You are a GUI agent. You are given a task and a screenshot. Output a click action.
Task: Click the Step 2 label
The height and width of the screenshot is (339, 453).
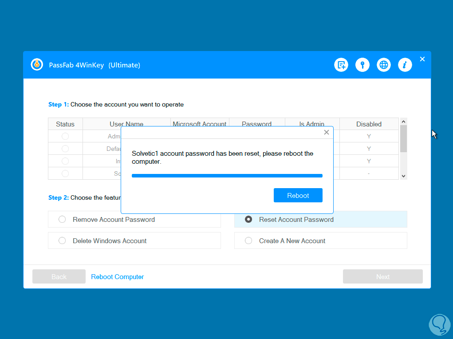(59, 198)
